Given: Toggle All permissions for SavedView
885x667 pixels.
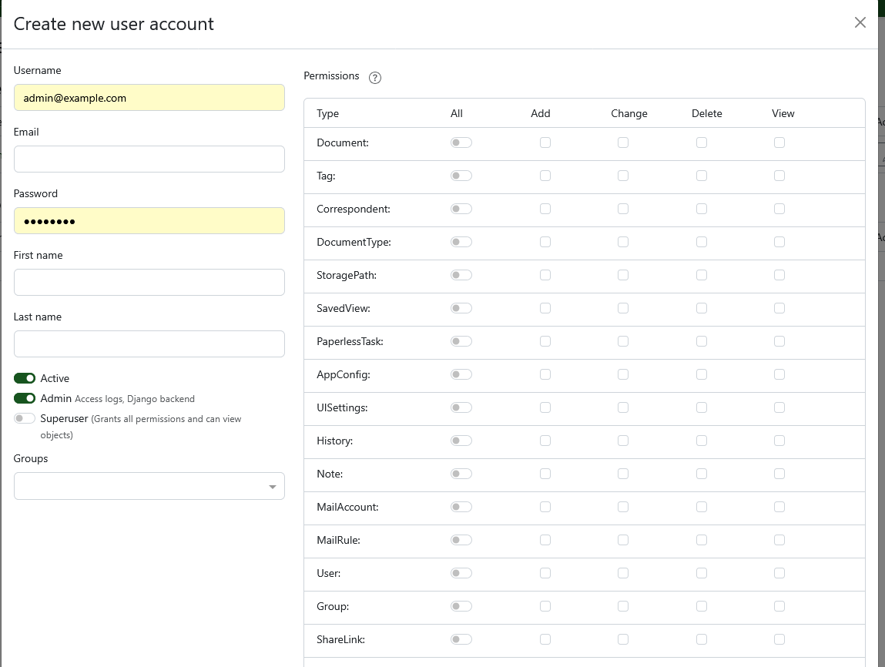Looking at the screenshot, I should [461, 308].
